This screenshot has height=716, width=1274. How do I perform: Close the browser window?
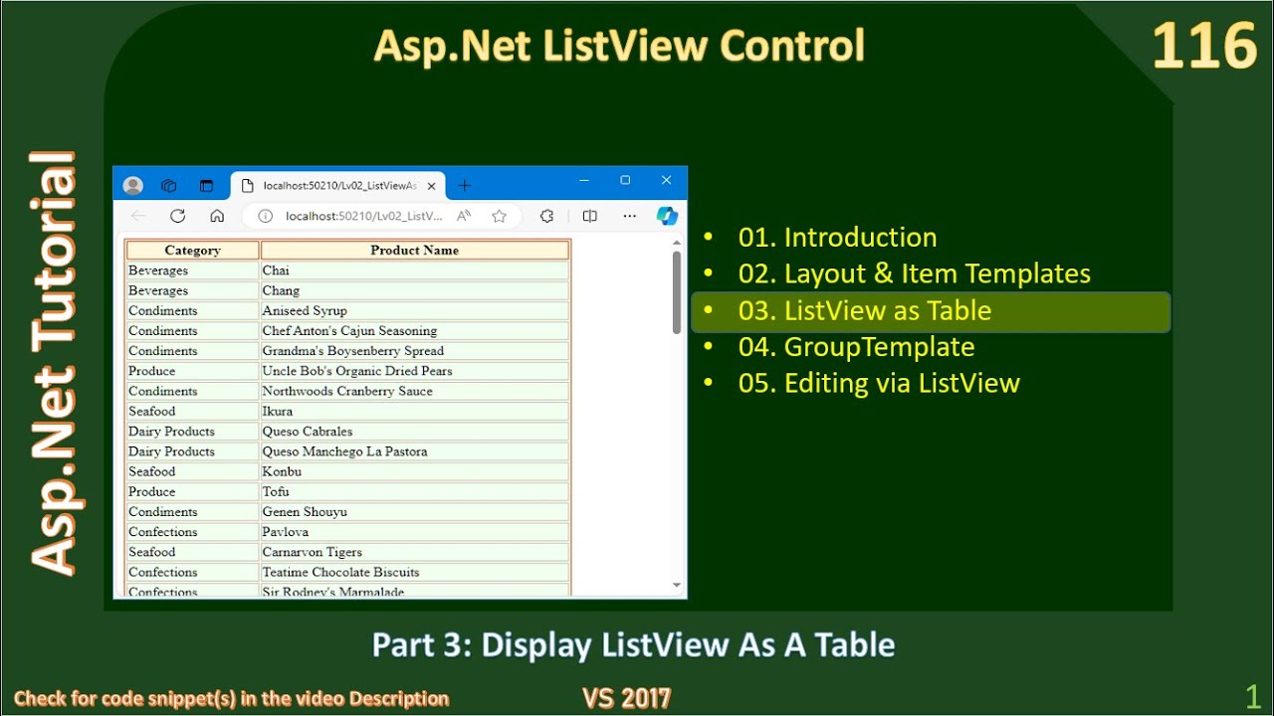(666, 181)
